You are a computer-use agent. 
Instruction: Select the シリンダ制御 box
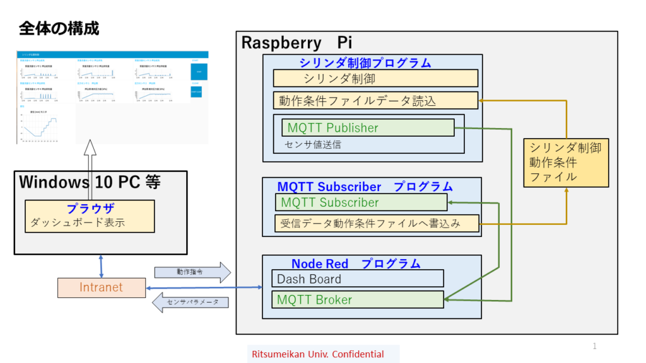pos(375,78)
